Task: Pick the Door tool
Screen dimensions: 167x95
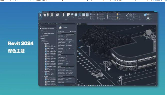Action: 48,15
